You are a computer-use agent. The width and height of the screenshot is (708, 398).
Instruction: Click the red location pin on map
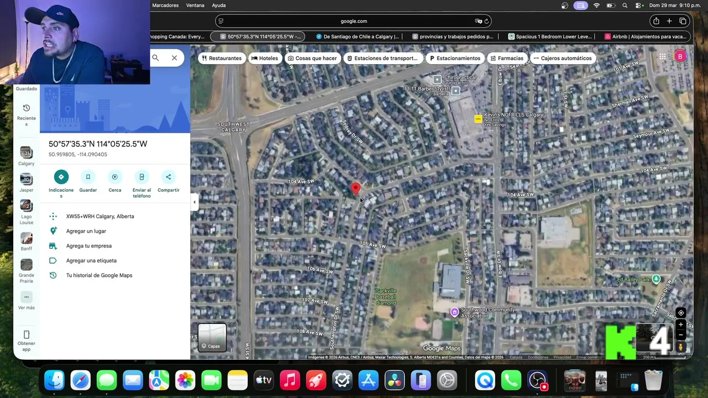[x=356, y=189]
